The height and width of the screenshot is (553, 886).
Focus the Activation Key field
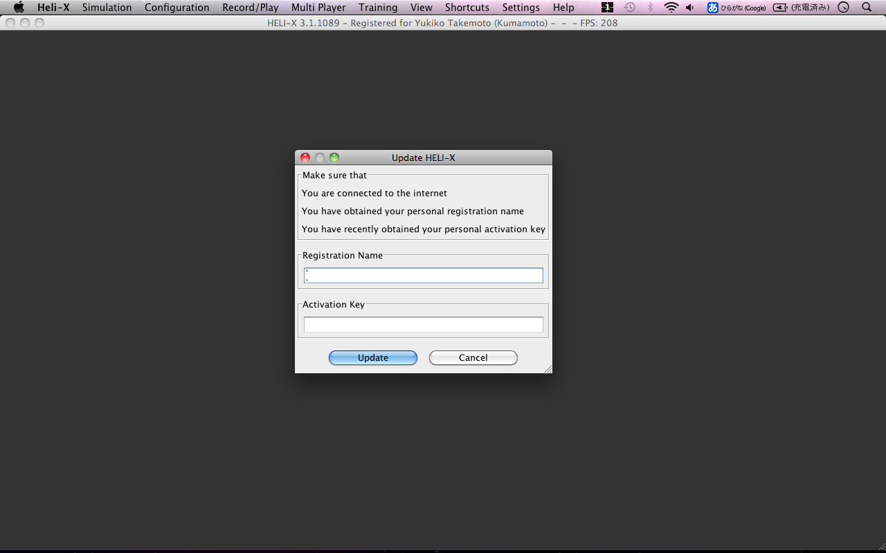tap(424, 325)
